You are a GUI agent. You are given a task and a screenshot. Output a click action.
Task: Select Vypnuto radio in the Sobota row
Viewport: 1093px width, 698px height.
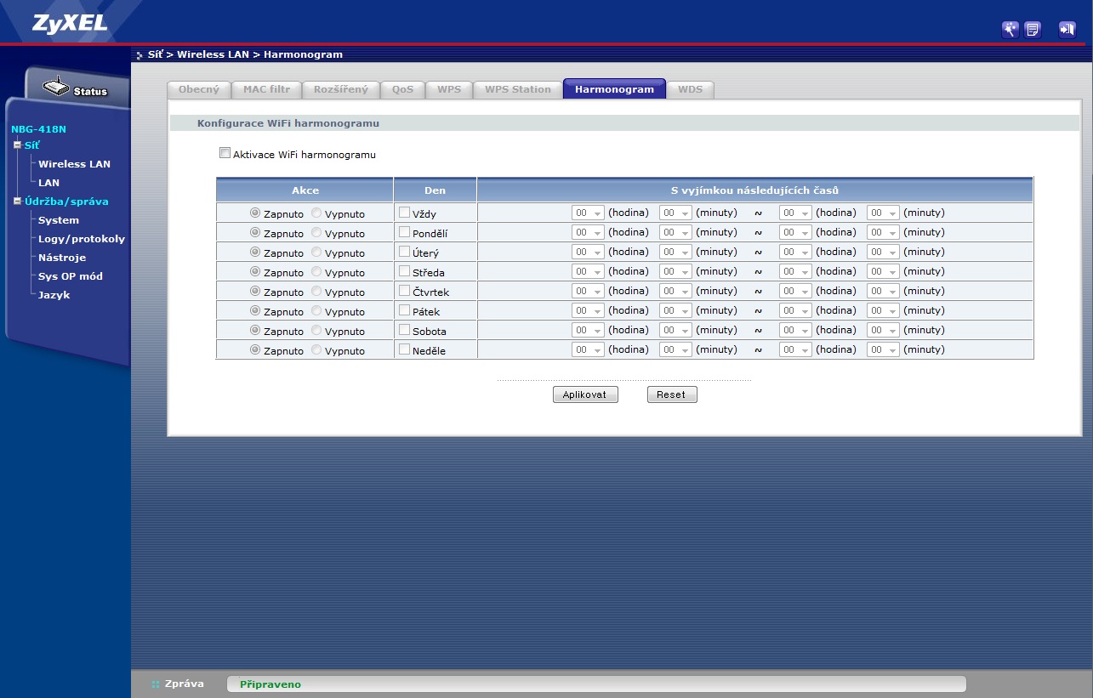pos(316,330)
